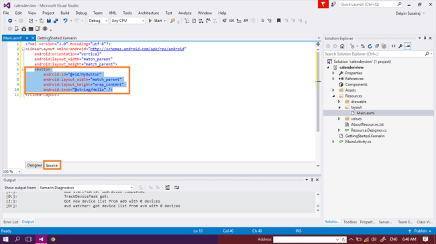
Task: Click the Save file toolbar icon
Action: pyautogui.click(x=49, y=21)
